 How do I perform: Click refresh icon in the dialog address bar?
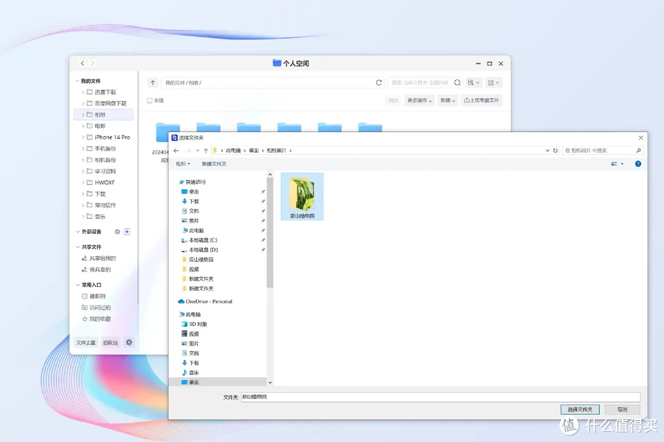pyautogui.click(x=556, y=151)
